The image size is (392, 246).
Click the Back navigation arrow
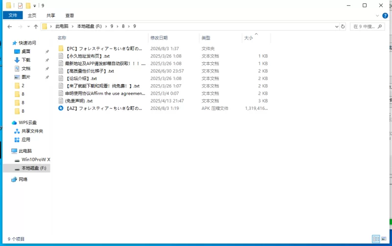(9, 26)
